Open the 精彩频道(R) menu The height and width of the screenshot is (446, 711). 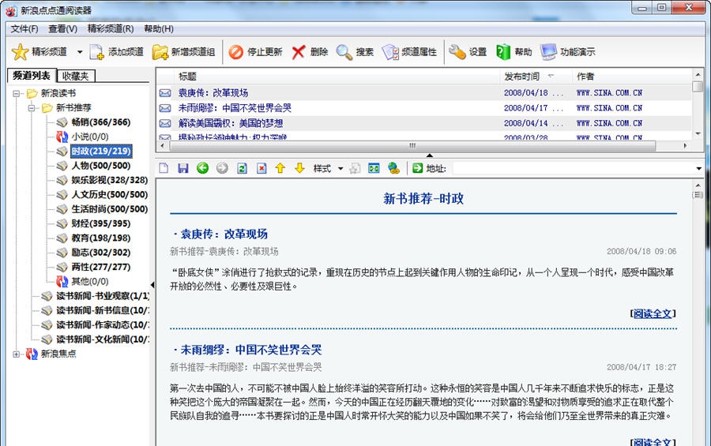pos(110,29)
